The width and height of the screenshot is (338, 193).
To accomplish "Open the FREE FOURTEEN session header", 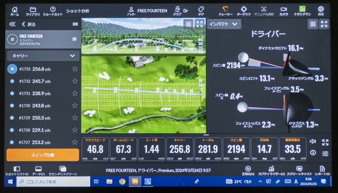I will [x=43, y=39].
